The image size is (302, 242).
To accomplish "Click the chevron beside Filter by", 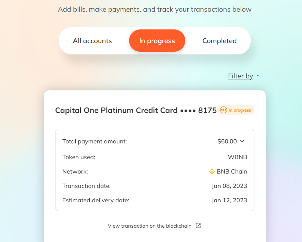I will pyautogui.click(x=258, y=76).
